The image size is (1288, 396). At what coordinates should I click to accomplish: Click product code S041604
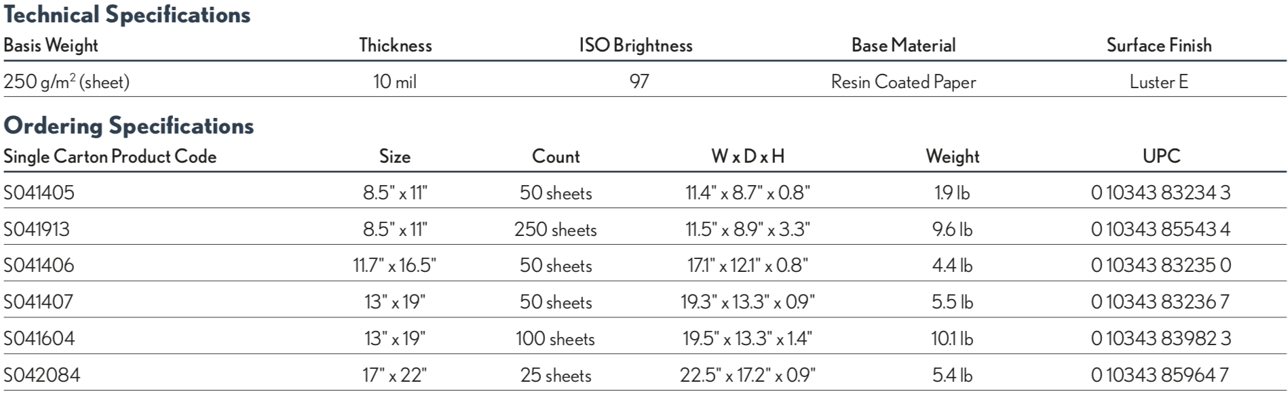pos(39,338)
